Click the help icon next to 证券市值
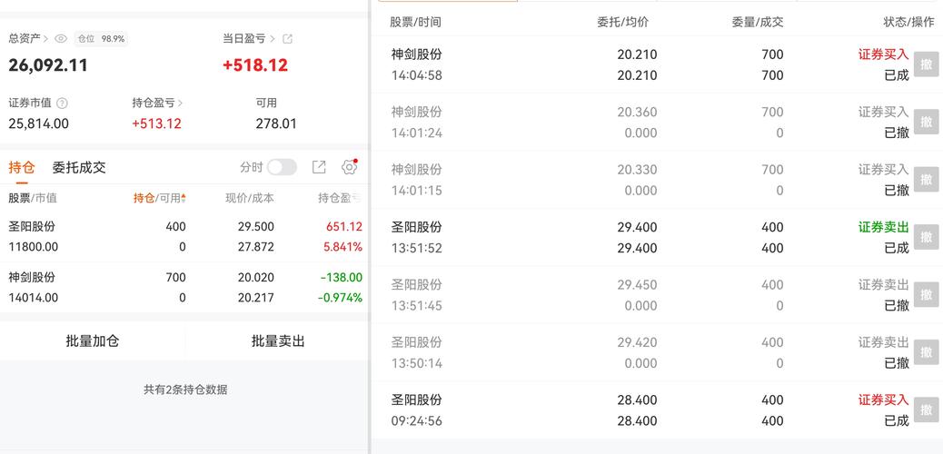This screenshot has height=454, width=943. click(x=63, y=104)
